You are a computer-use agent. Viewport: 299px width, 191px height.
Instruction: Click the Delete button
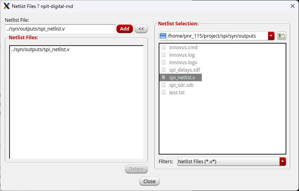[136, 169]
